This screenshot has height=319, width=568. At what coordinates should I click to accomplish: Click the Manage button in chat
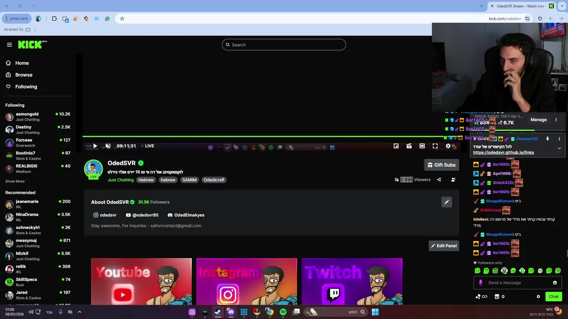pyautogui.click(x=539, y=120)
